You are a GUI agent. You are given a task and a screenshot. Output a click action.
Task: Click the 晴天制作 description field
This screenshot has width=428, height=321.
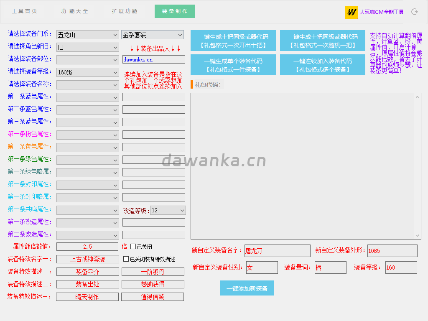(87, 297)
